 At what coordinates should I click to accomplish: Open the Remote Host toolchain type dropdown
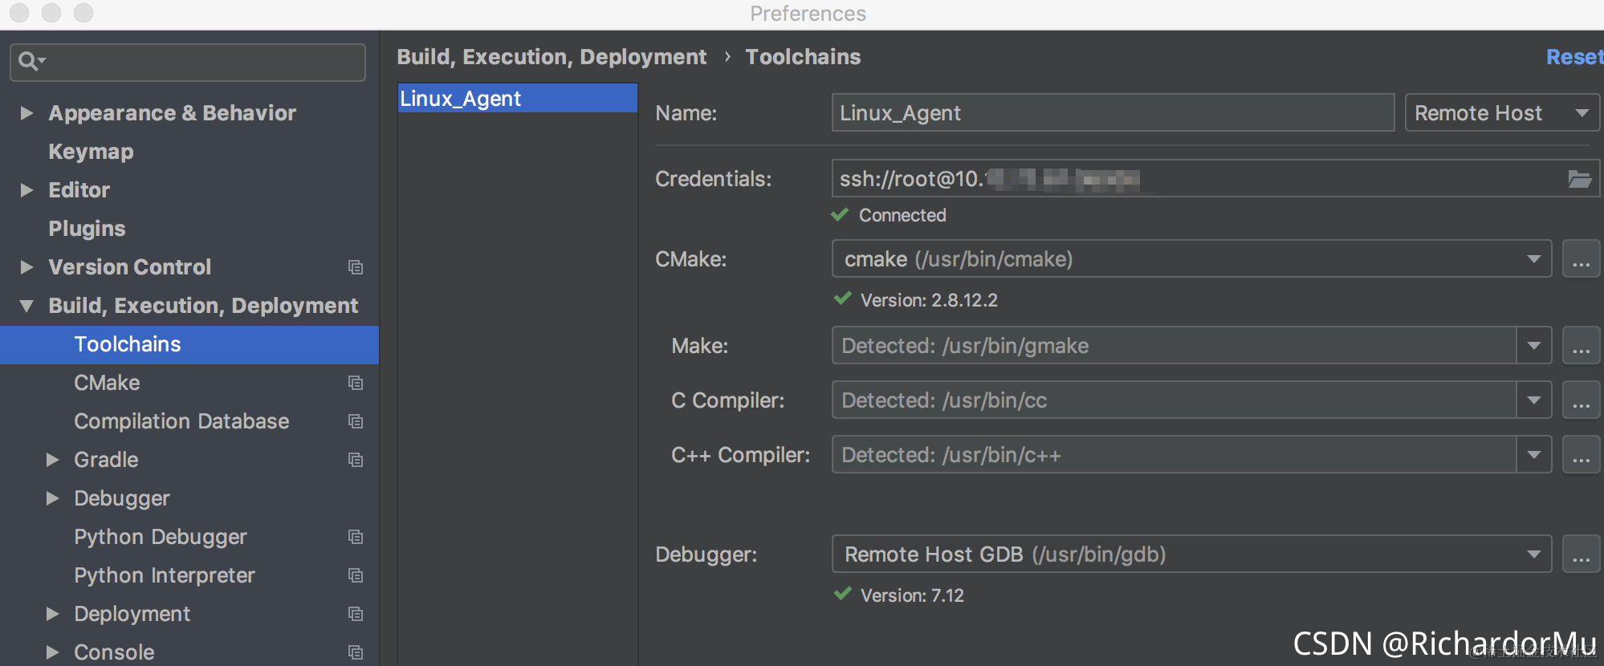click(1501, 113)
